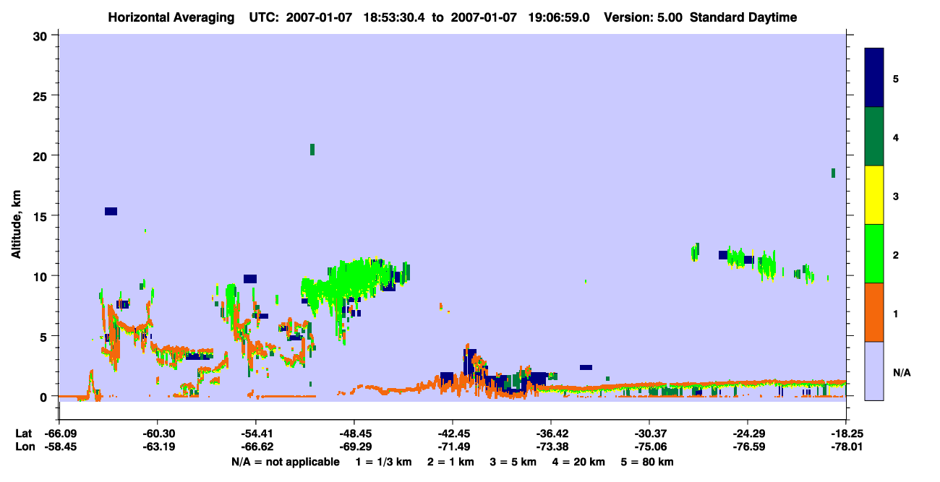
Task: Click the '4 = 20 km' legend entry
Action: 580,462
